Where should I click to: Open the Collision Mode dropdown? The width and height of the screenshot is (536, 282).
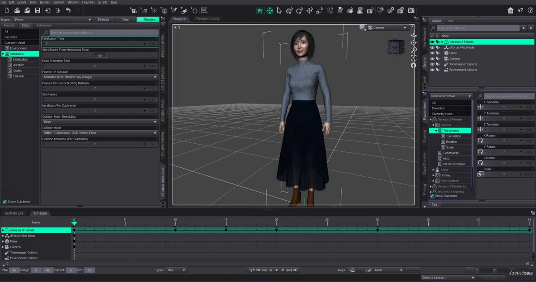(100, 133)
